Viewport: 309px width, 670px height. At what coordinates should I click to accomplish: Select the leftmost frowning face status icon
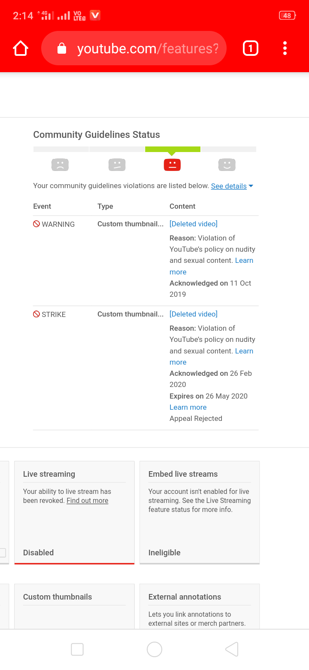point(60,164)
